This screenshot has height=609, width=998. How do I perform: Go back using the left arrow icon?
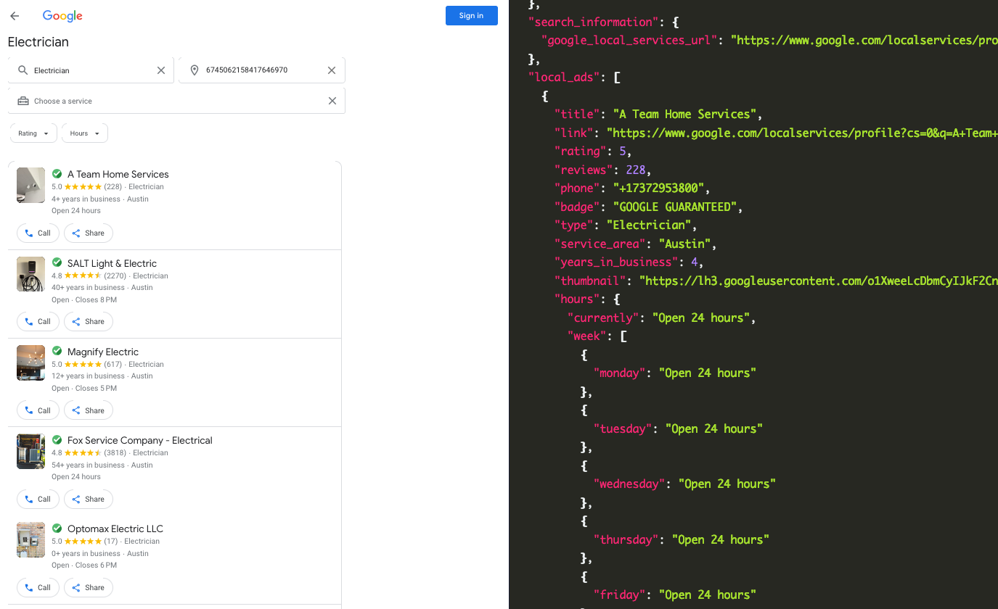click(x=15, y=16)
